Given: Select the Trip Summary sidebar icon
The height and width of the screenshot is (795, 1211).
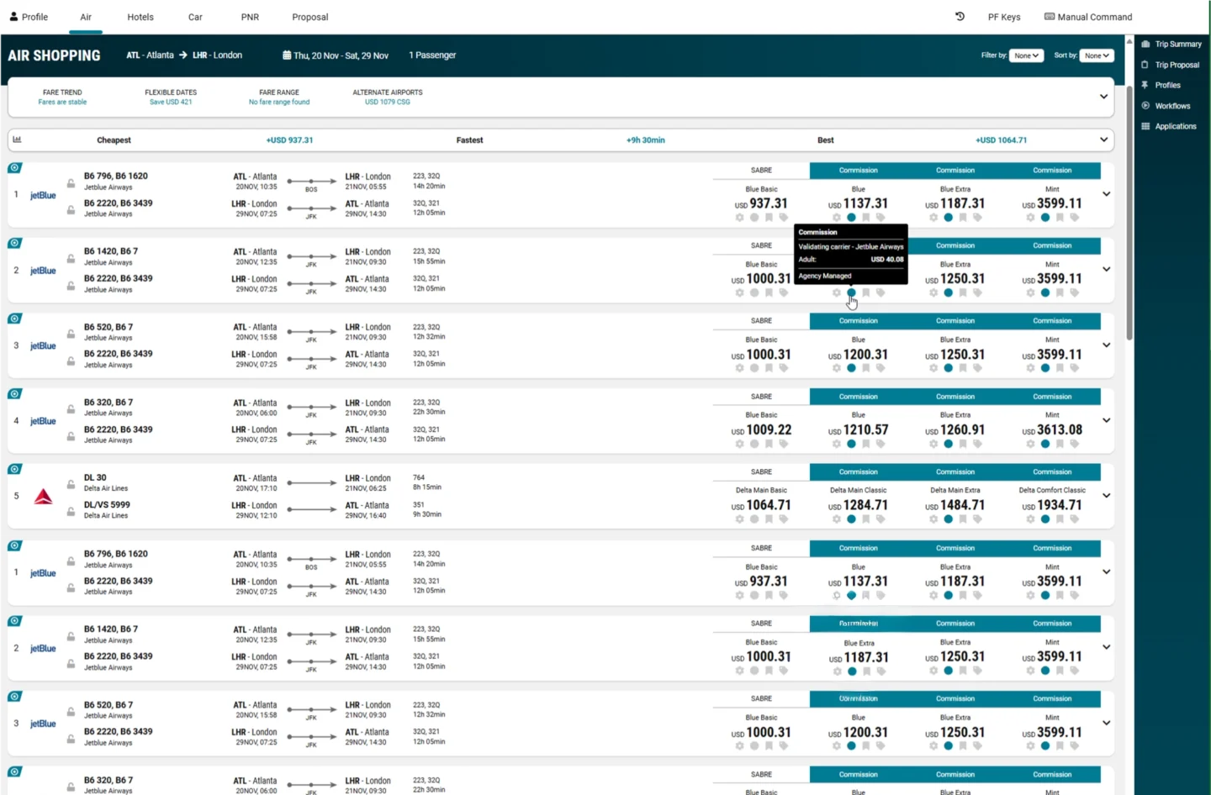Looking at the screenshot, I should tap(1145, 44).
